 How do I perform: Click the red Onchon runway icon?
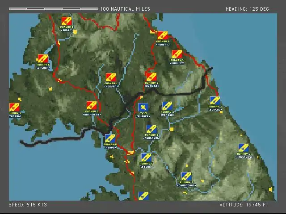(x=43, y=59)
